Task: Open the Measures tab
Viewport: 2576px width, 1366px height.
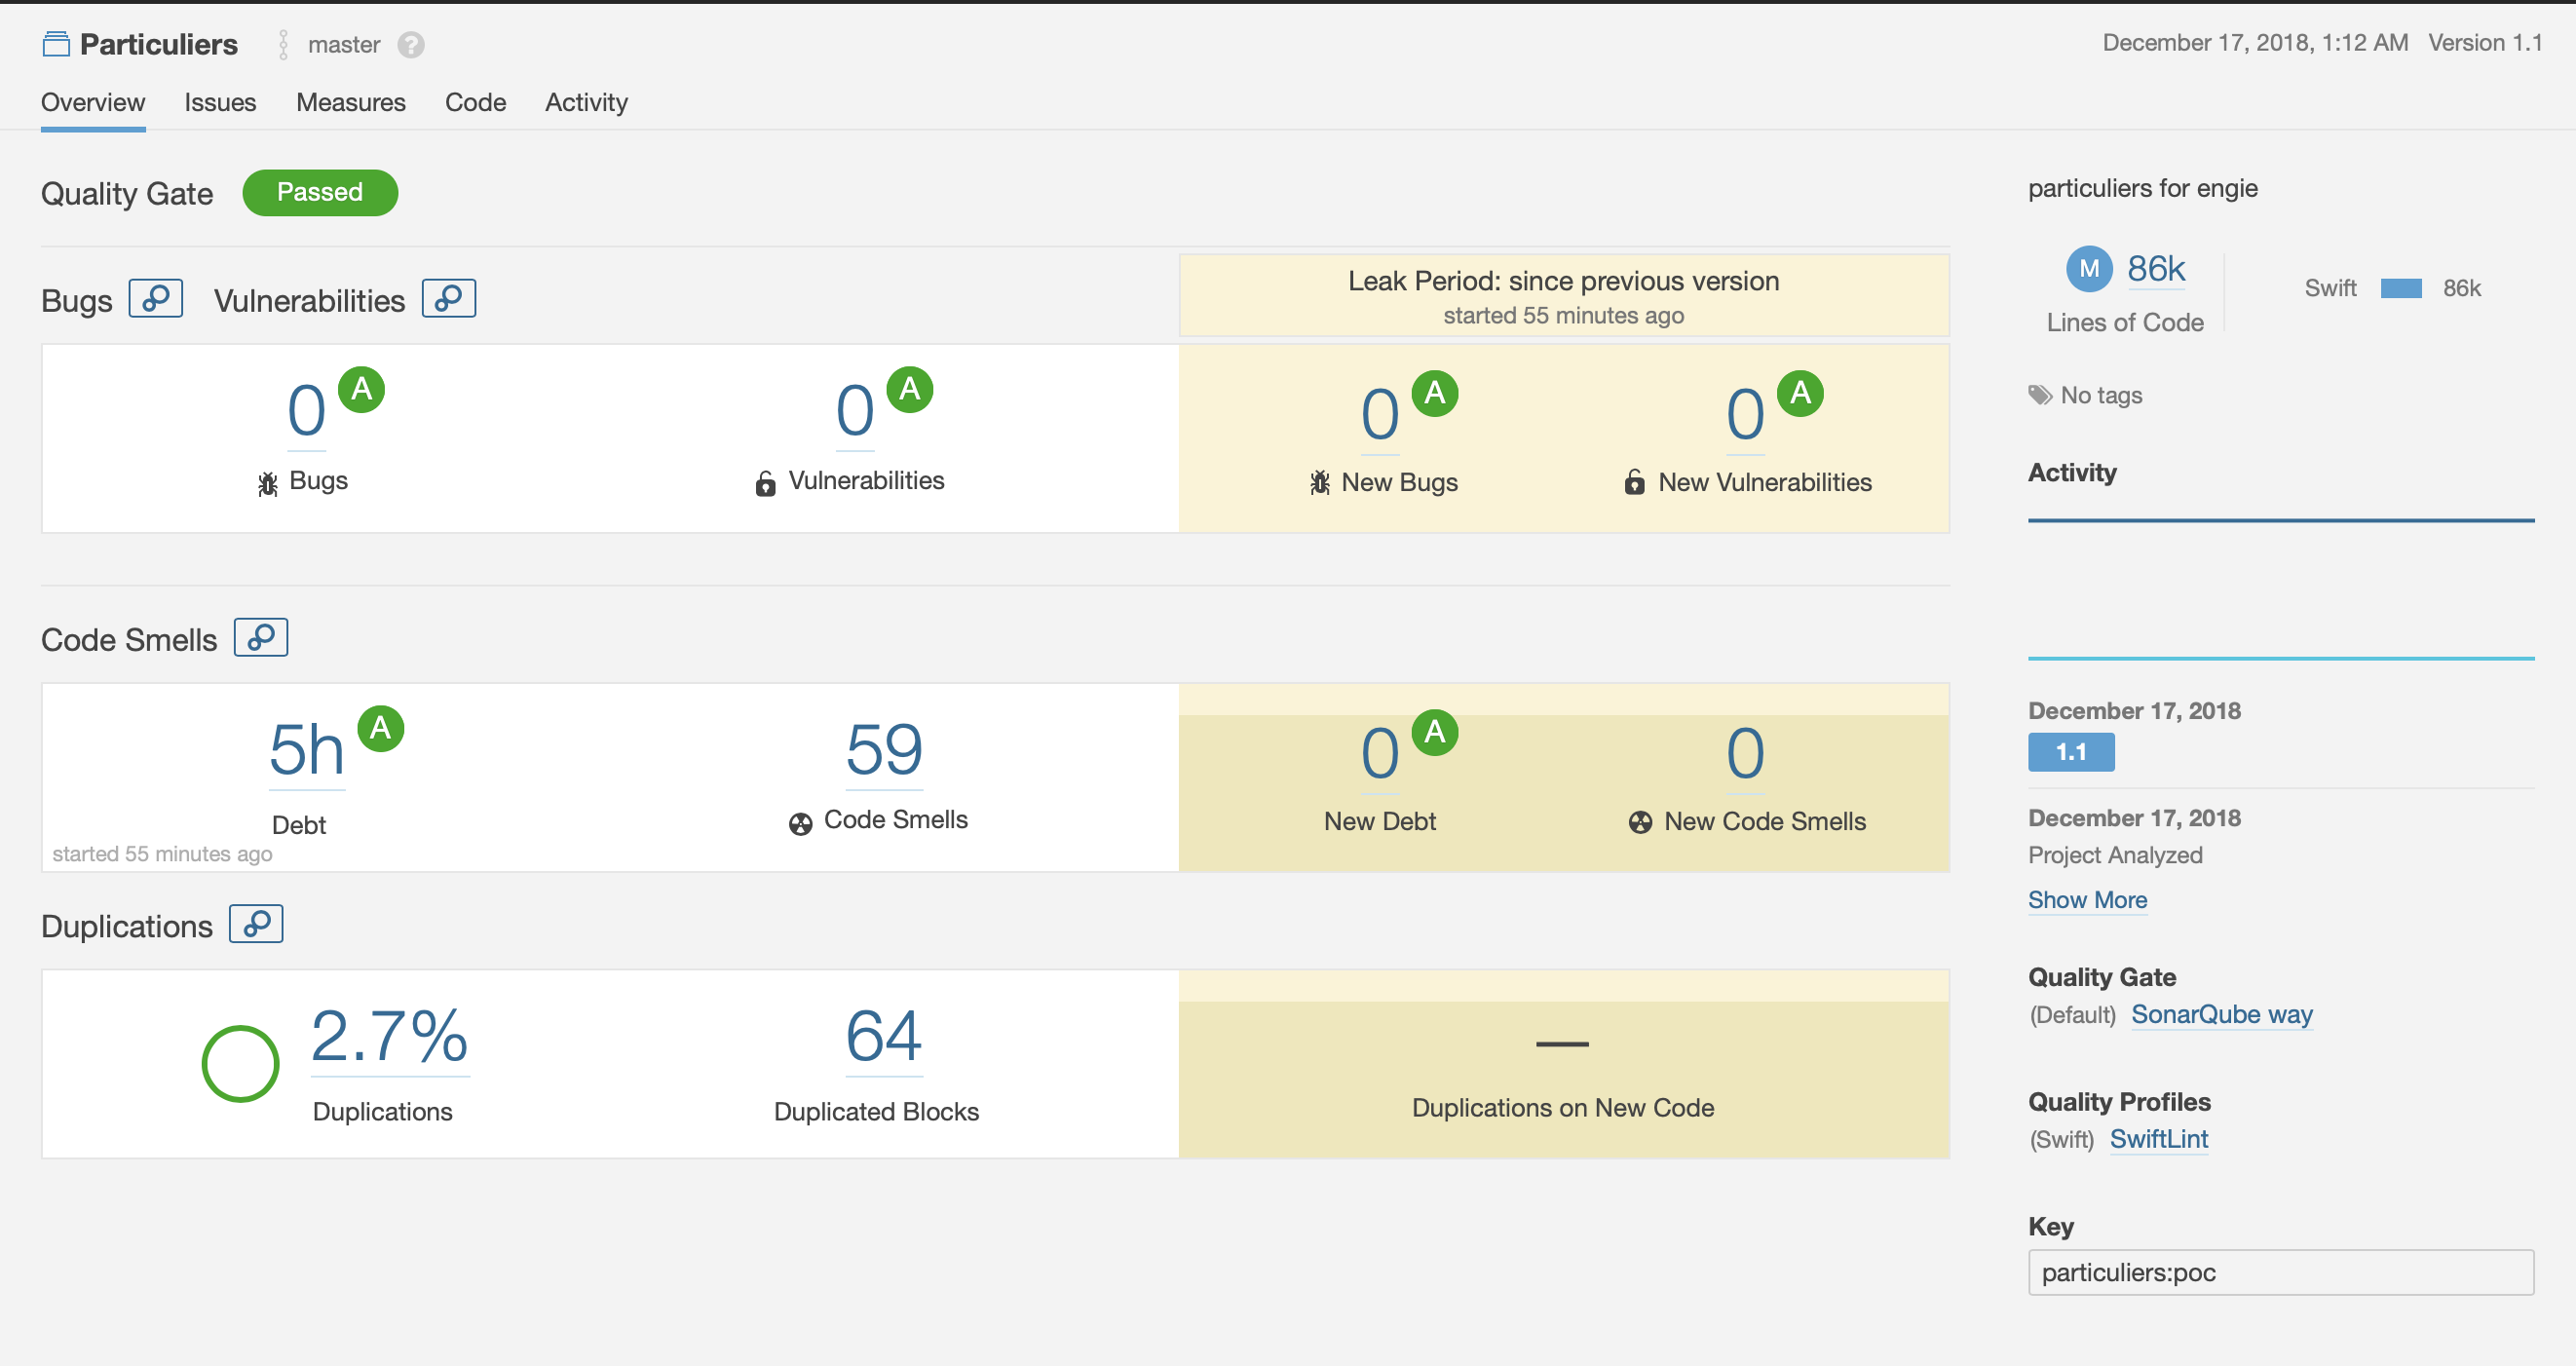Action: tap(350, 102)
